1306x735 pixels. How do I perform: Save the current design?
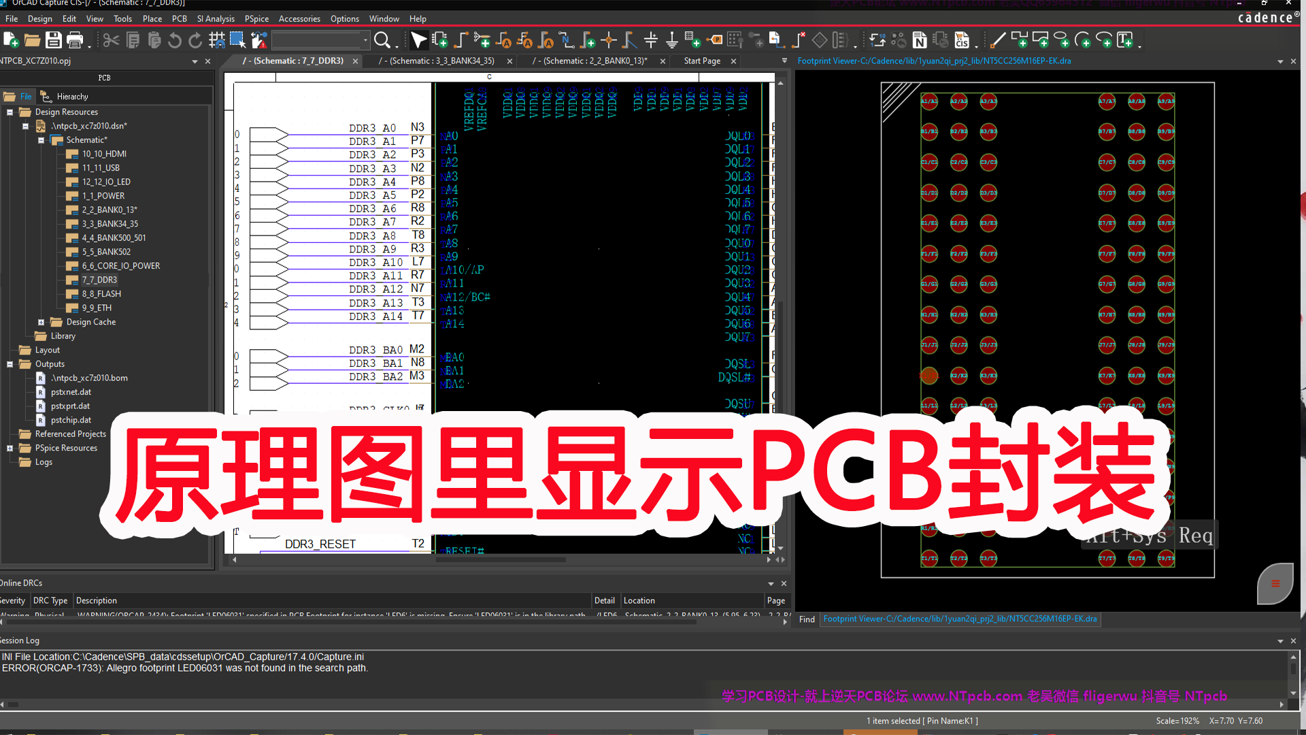tap(53, 41)
